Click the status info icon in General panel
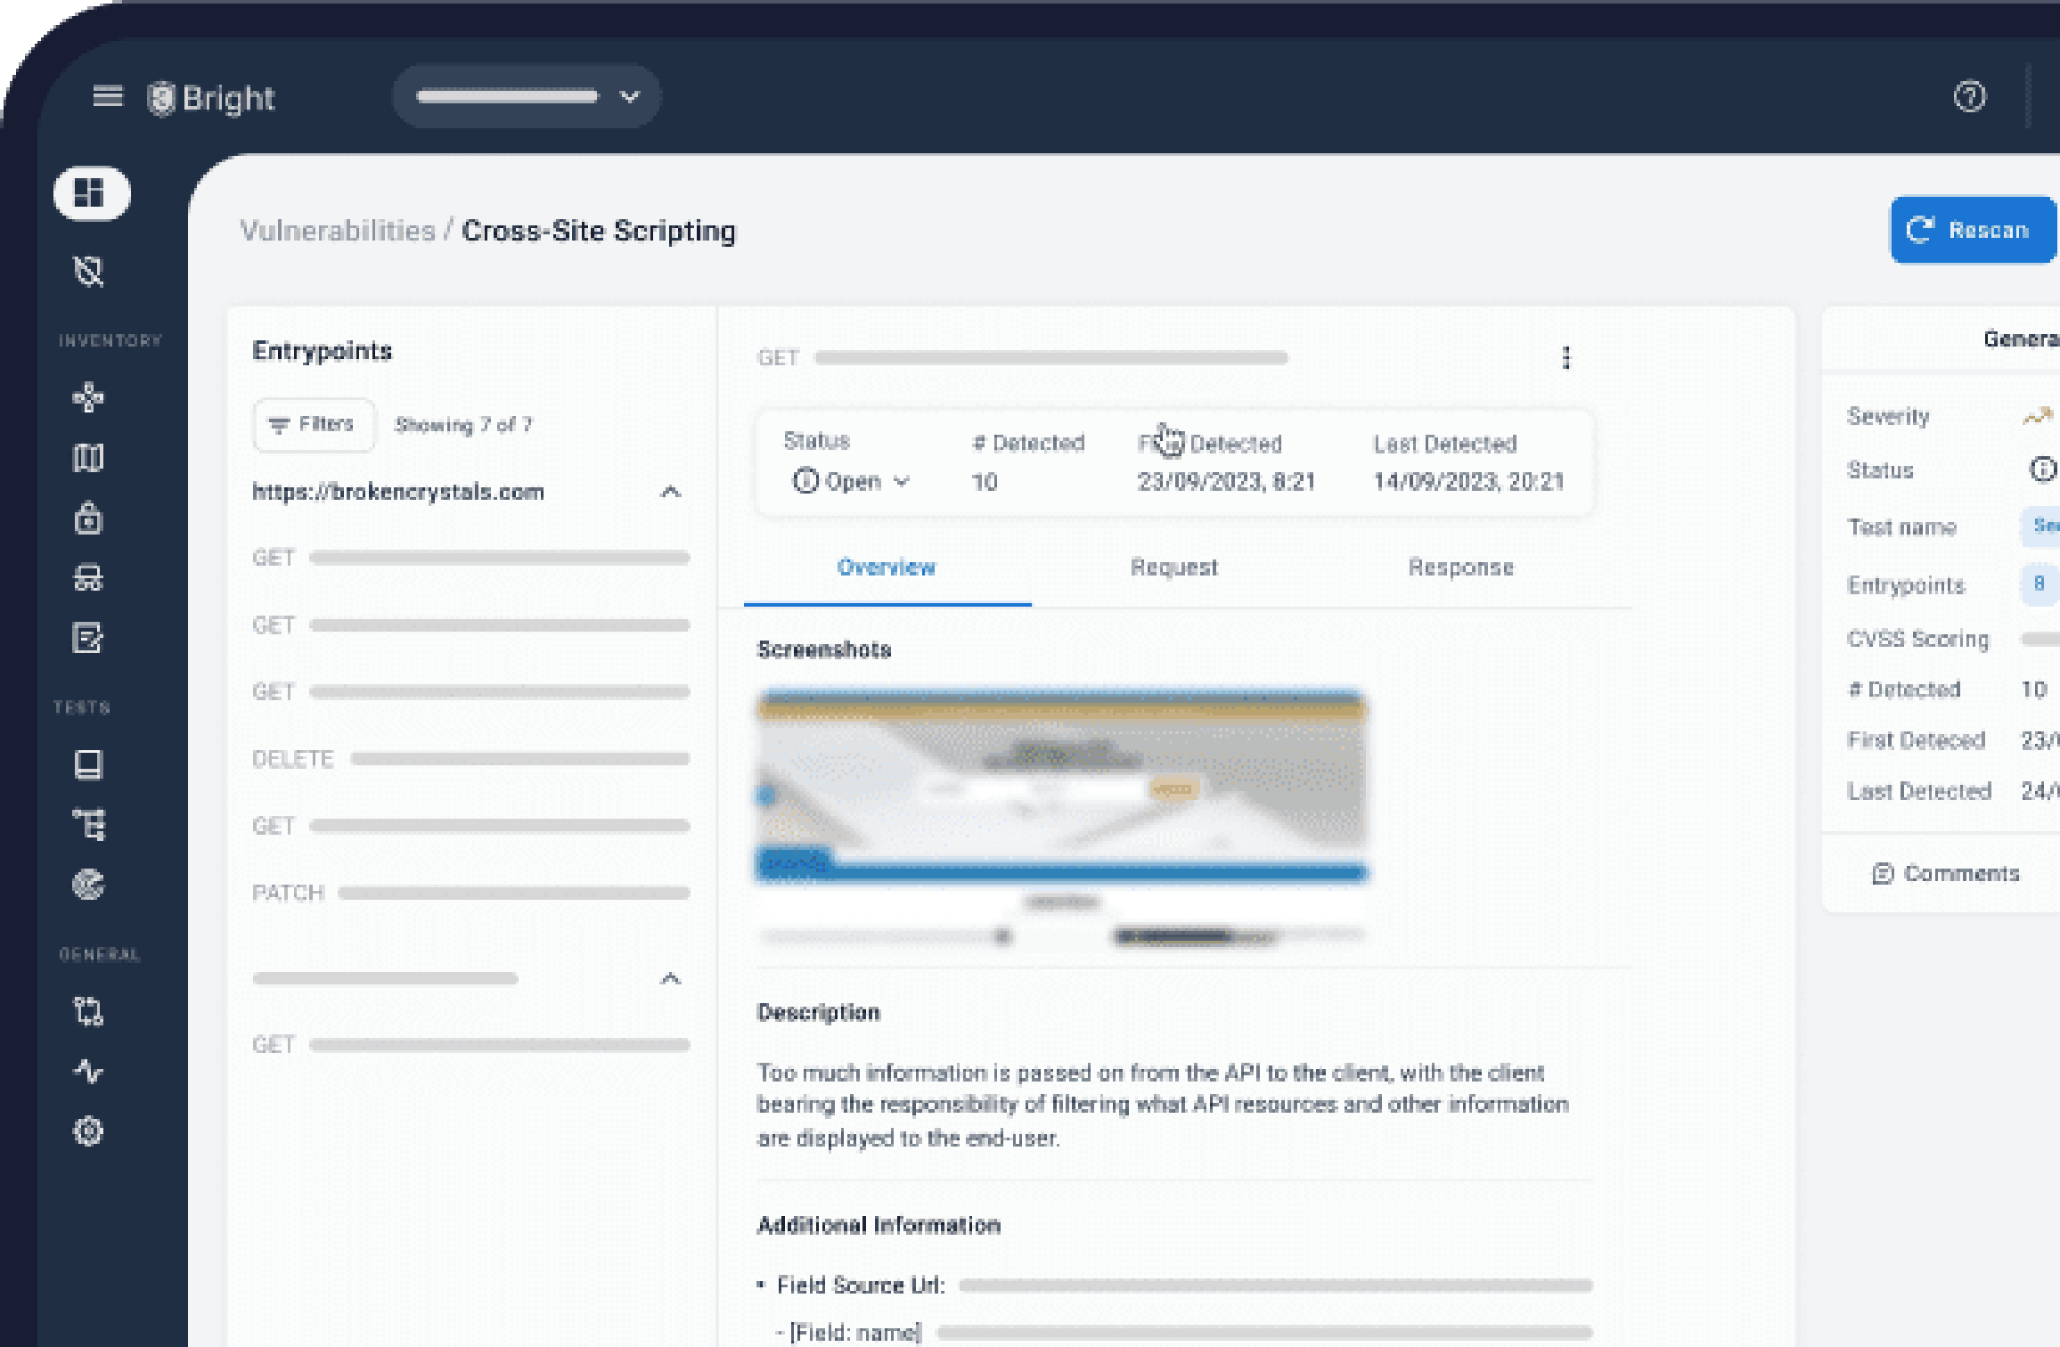Screen dimensions: 2060x1347 (2041, 469)
